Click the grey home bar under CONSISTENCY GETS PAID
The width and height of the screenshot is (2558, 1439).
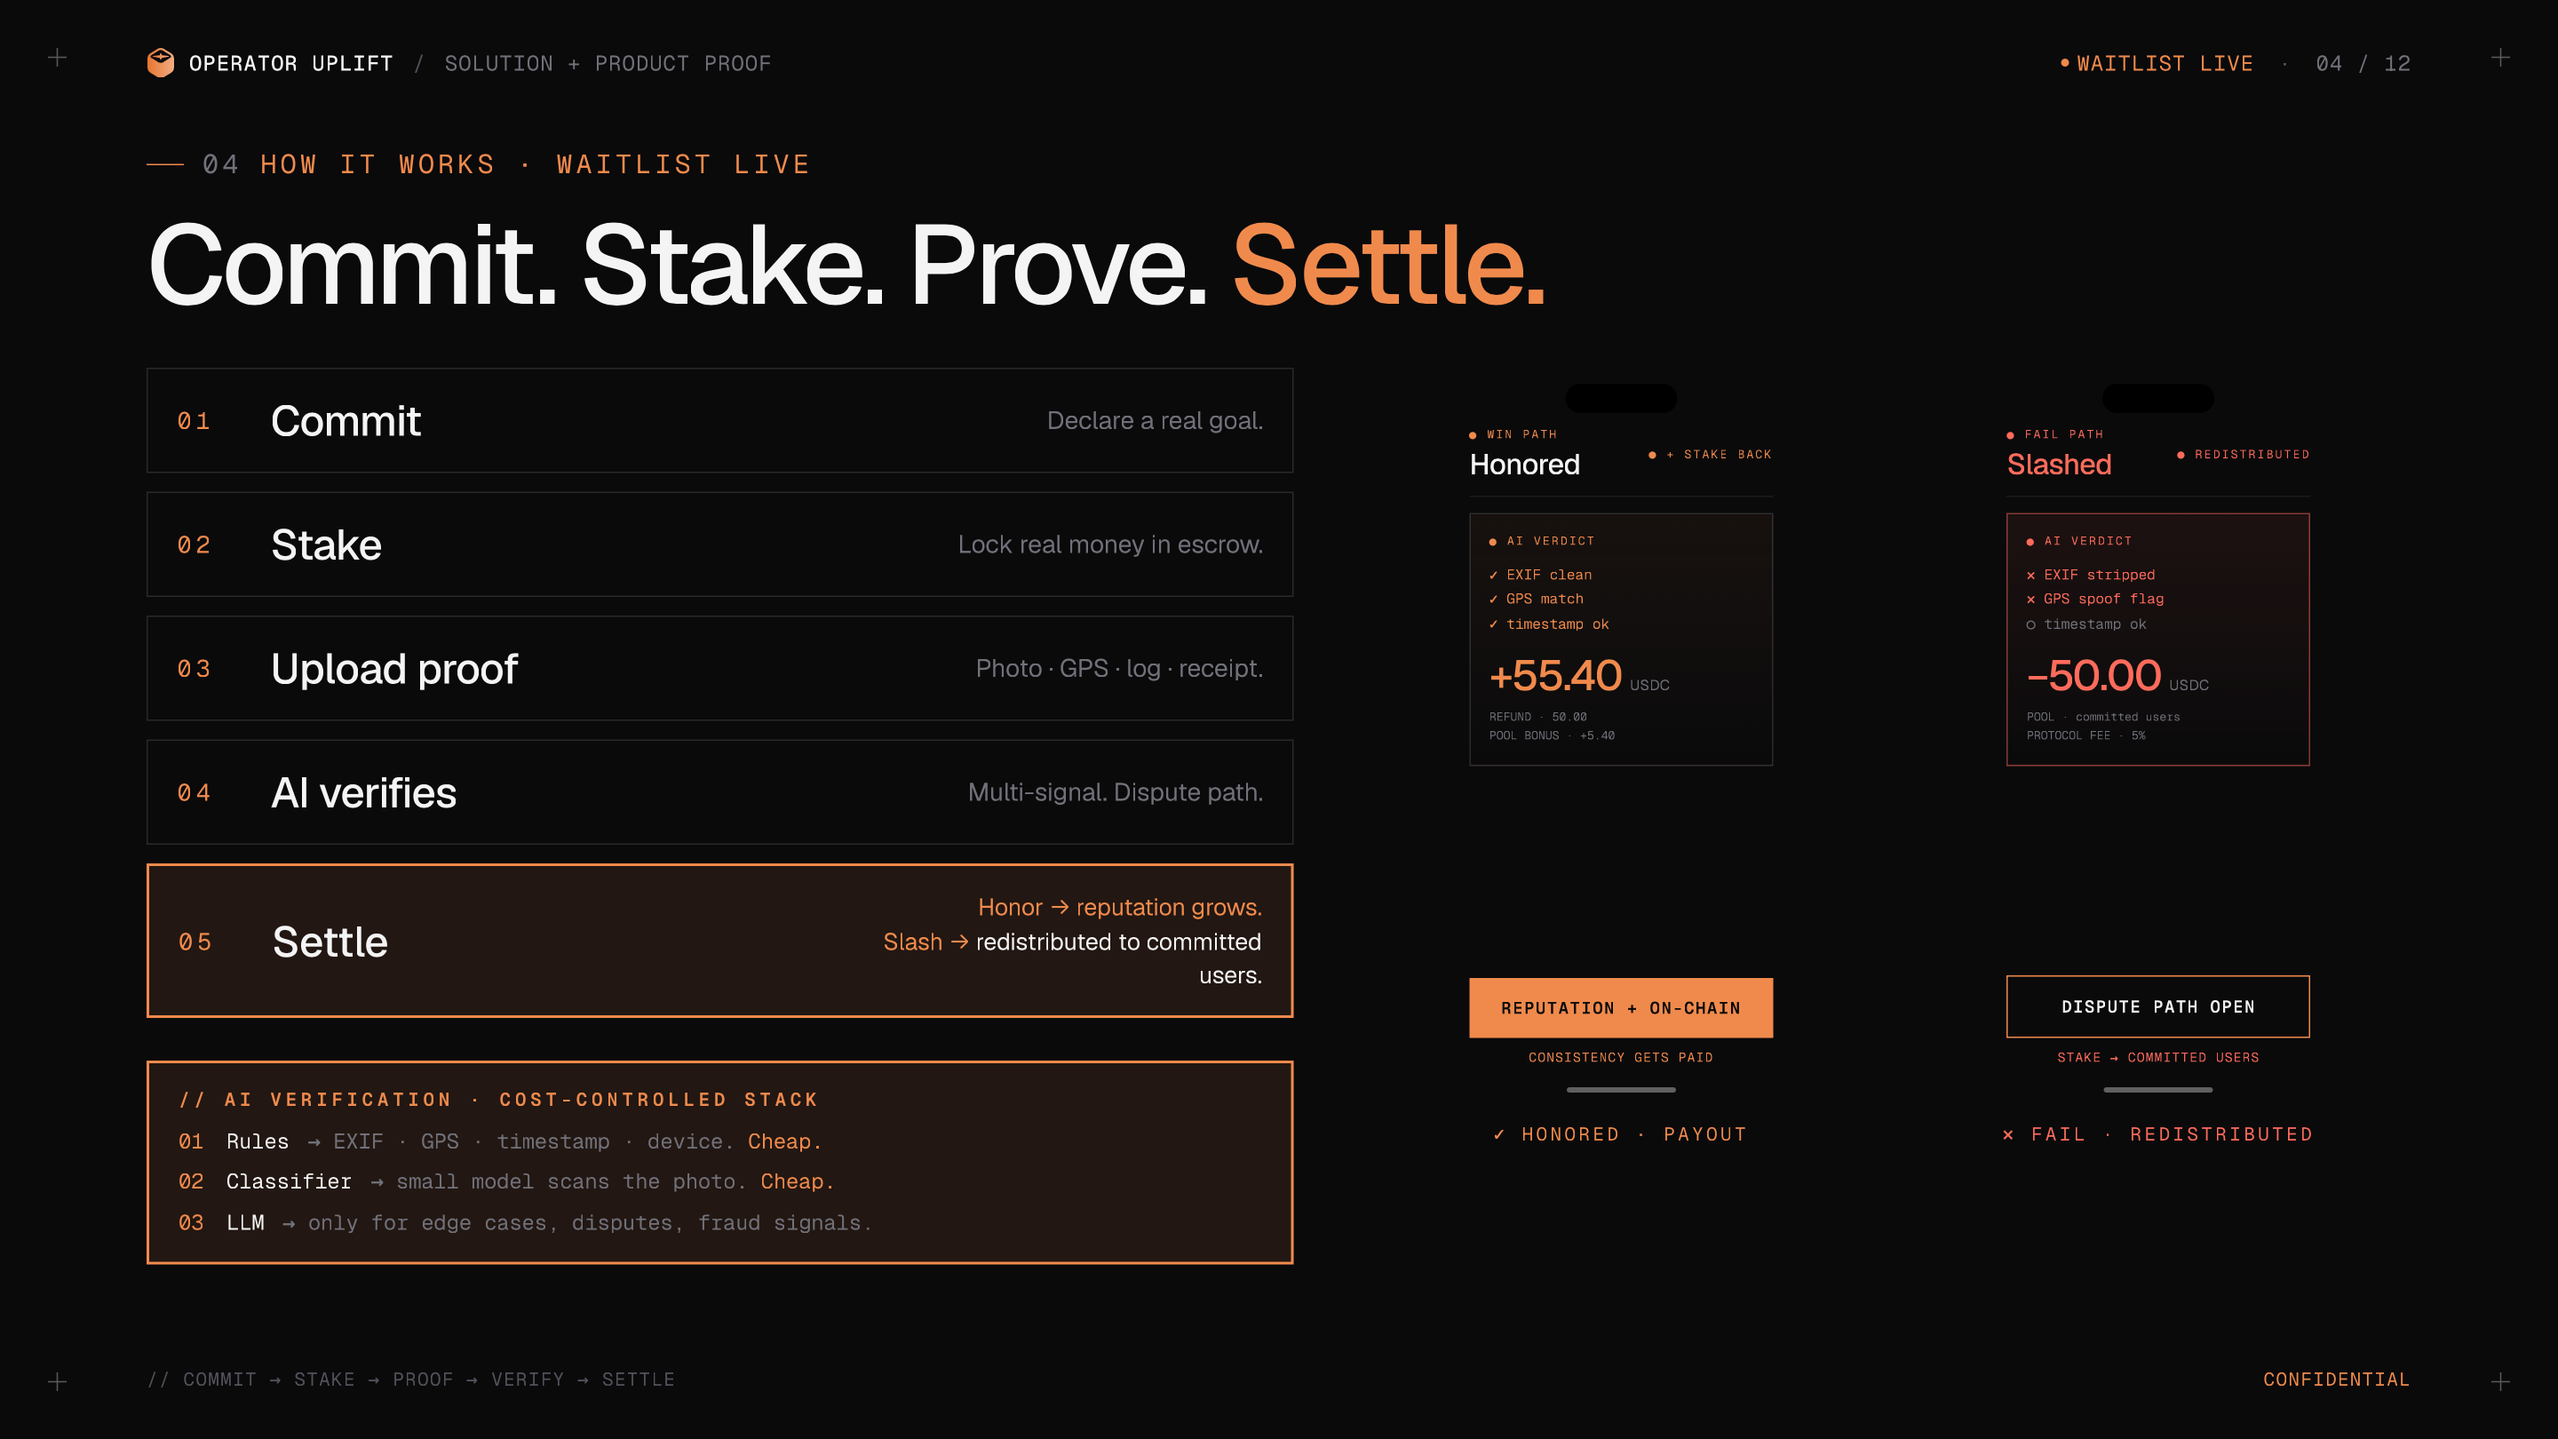[x=1621, y=1089]
